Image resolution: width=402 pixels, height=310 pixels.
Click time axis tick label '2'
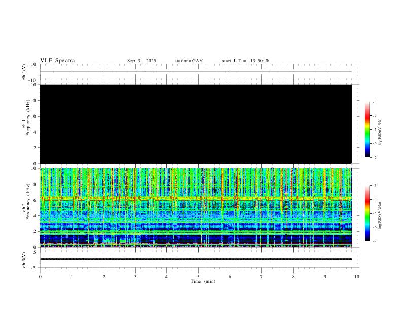[x=104, y=277]
